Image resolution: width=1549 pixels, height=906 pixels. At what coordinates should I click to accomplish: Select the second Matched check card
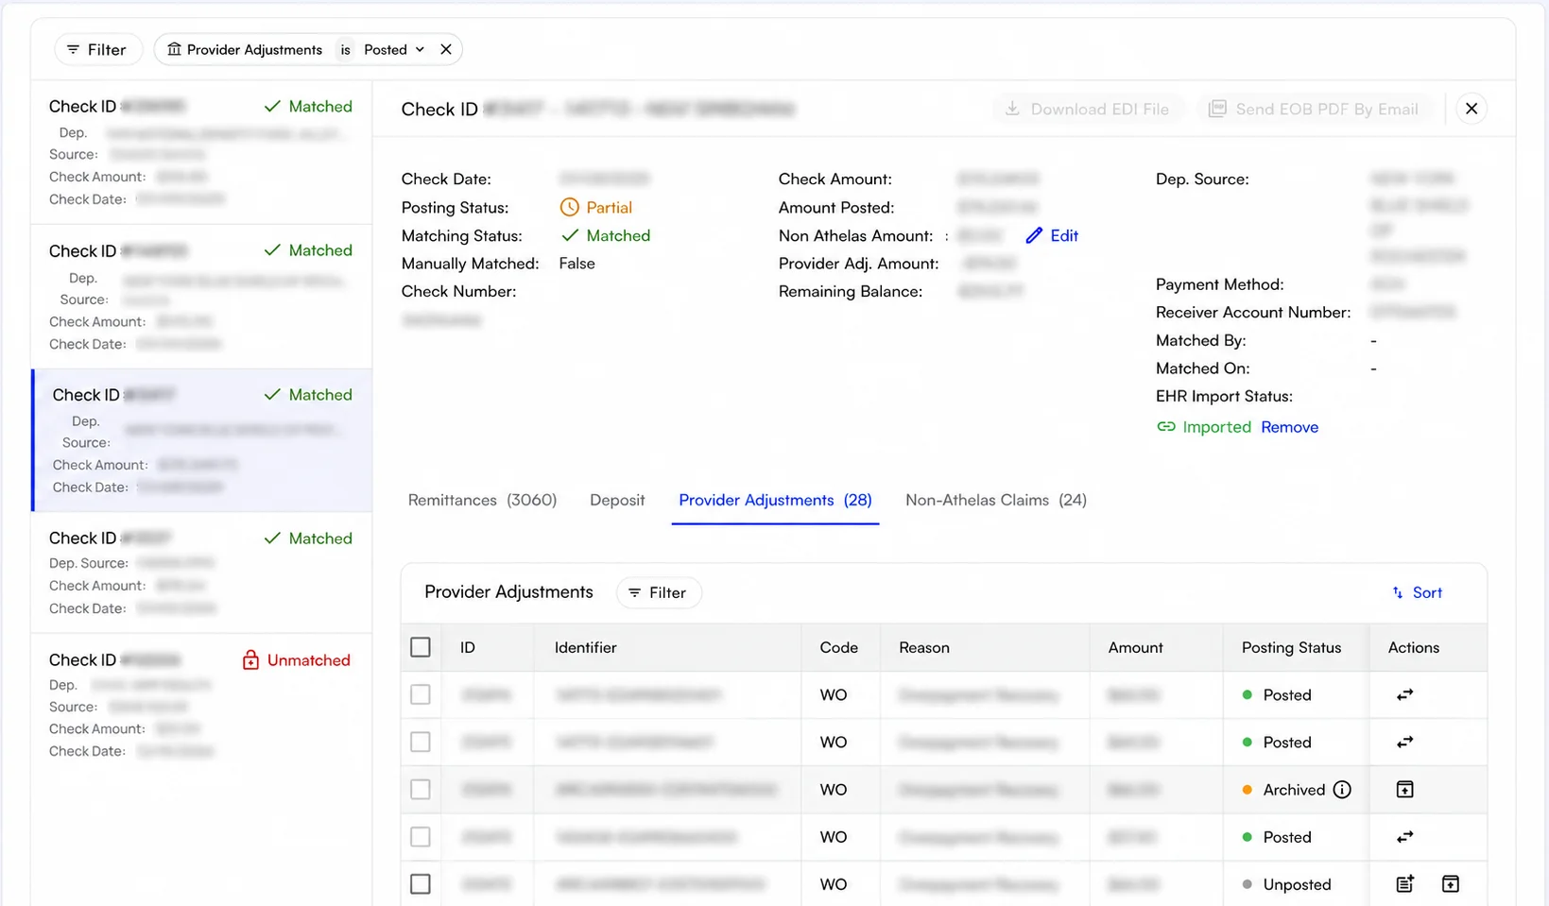coord(201,297)
